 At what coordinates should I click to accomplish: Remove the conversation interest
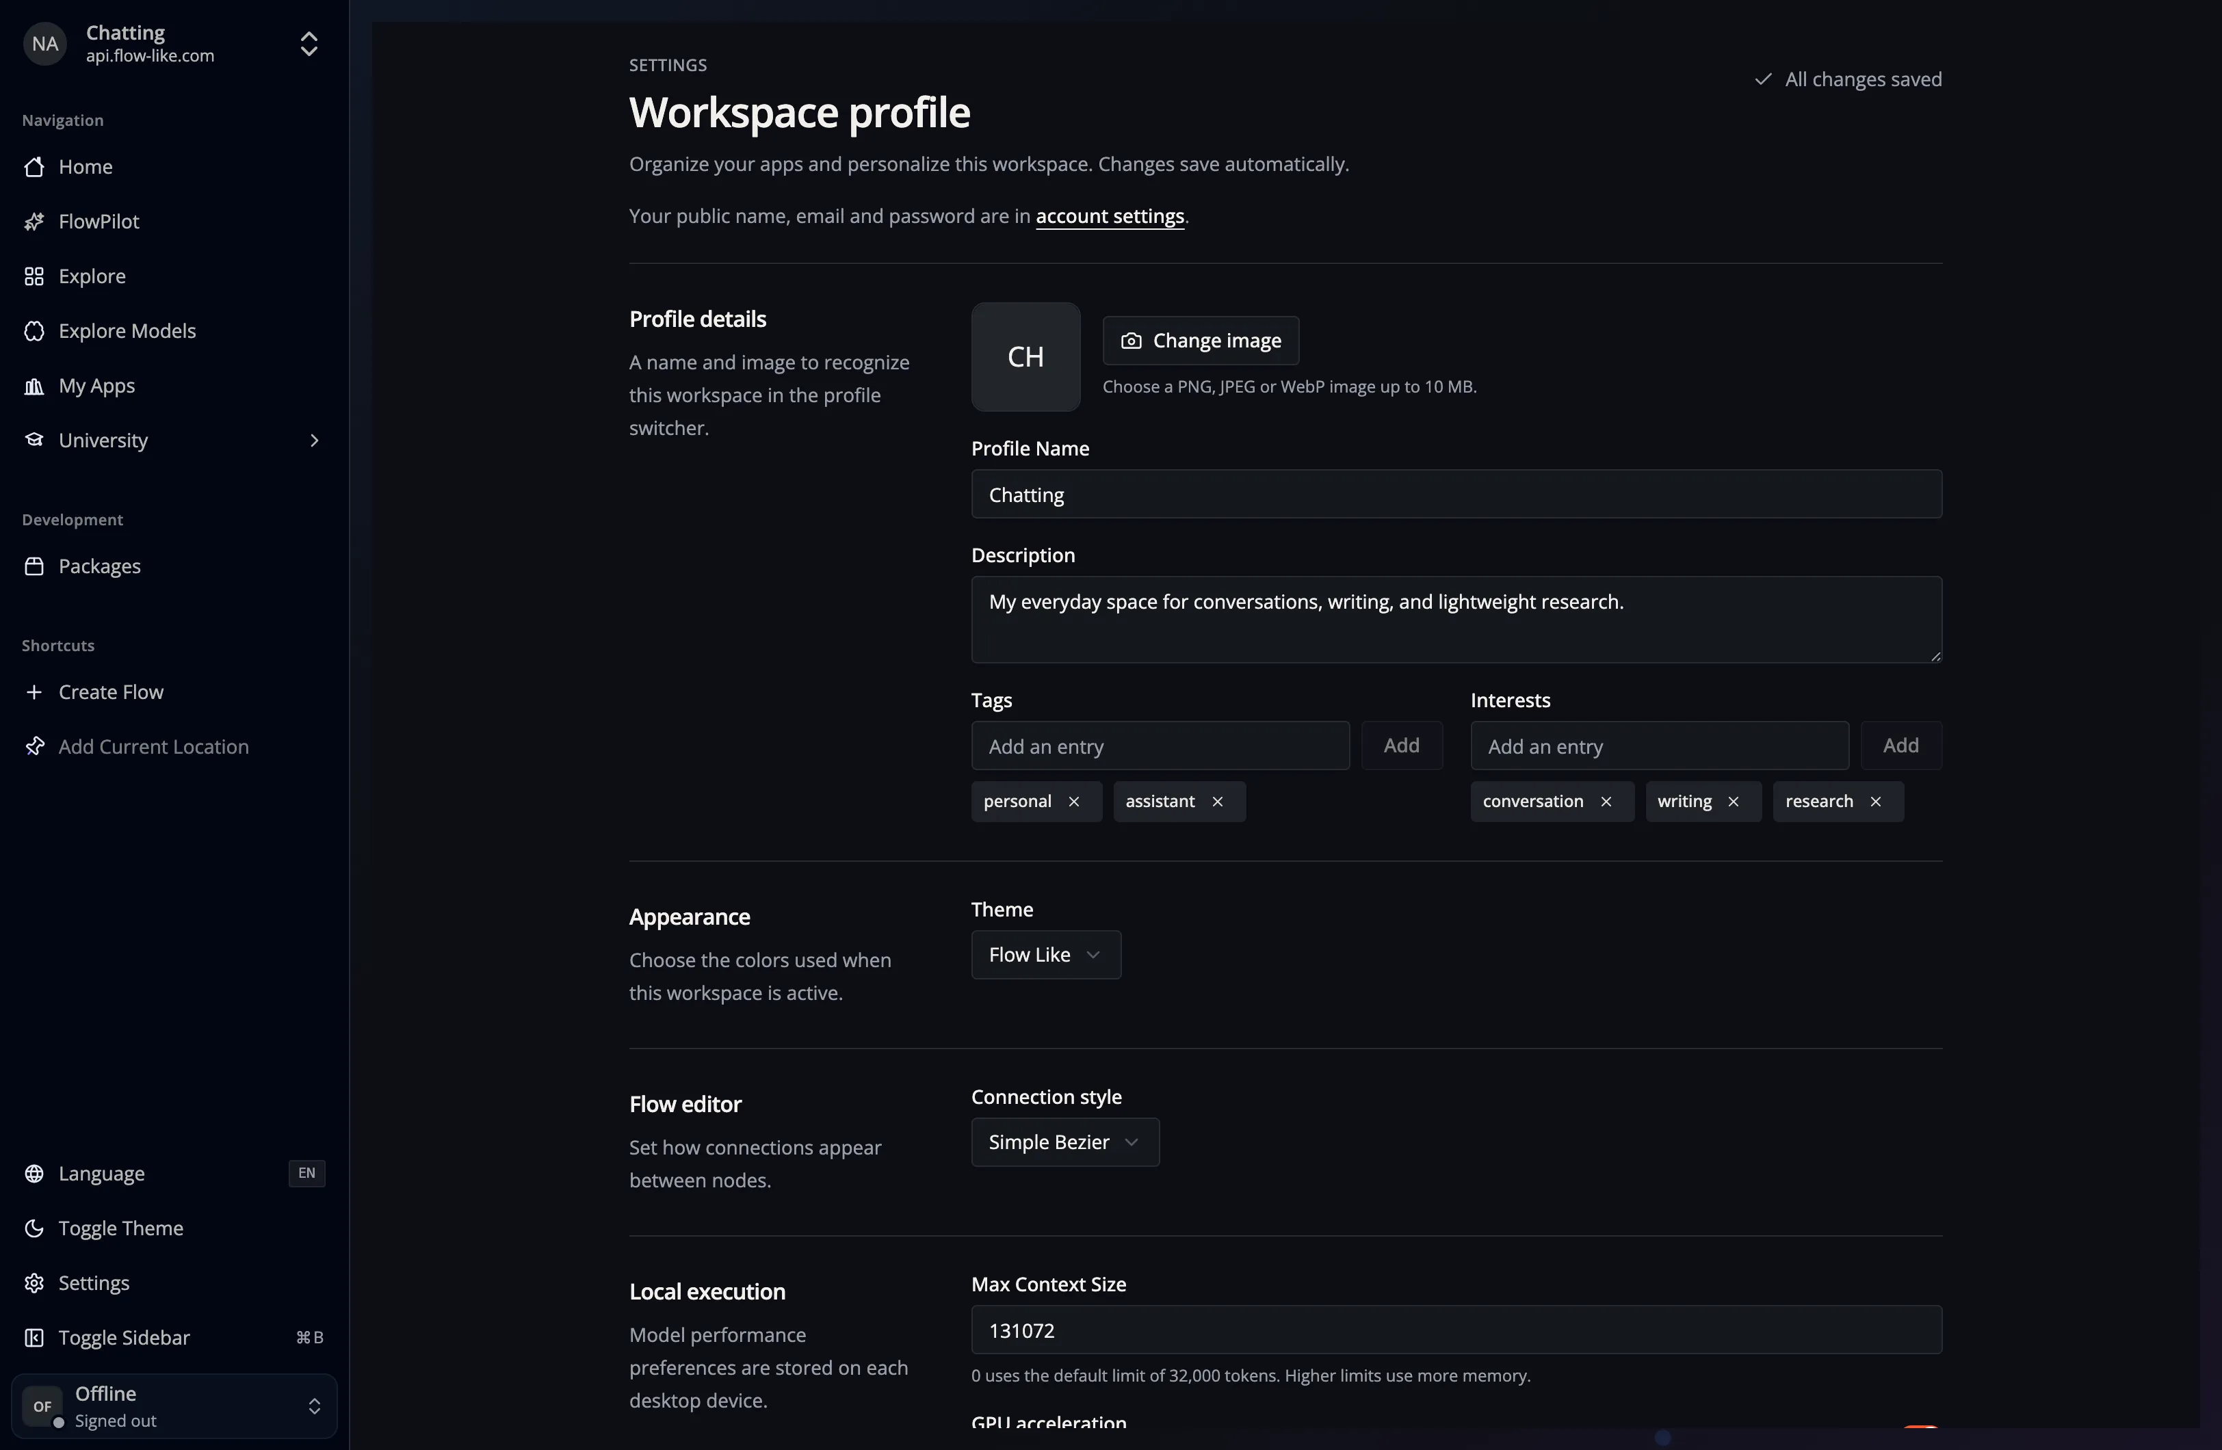[x=1606, y=801]
